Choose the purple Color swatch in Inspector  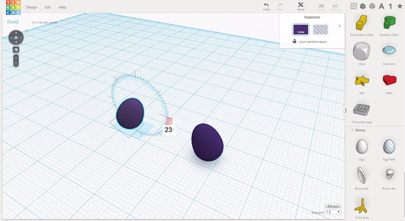pos(301,29)
